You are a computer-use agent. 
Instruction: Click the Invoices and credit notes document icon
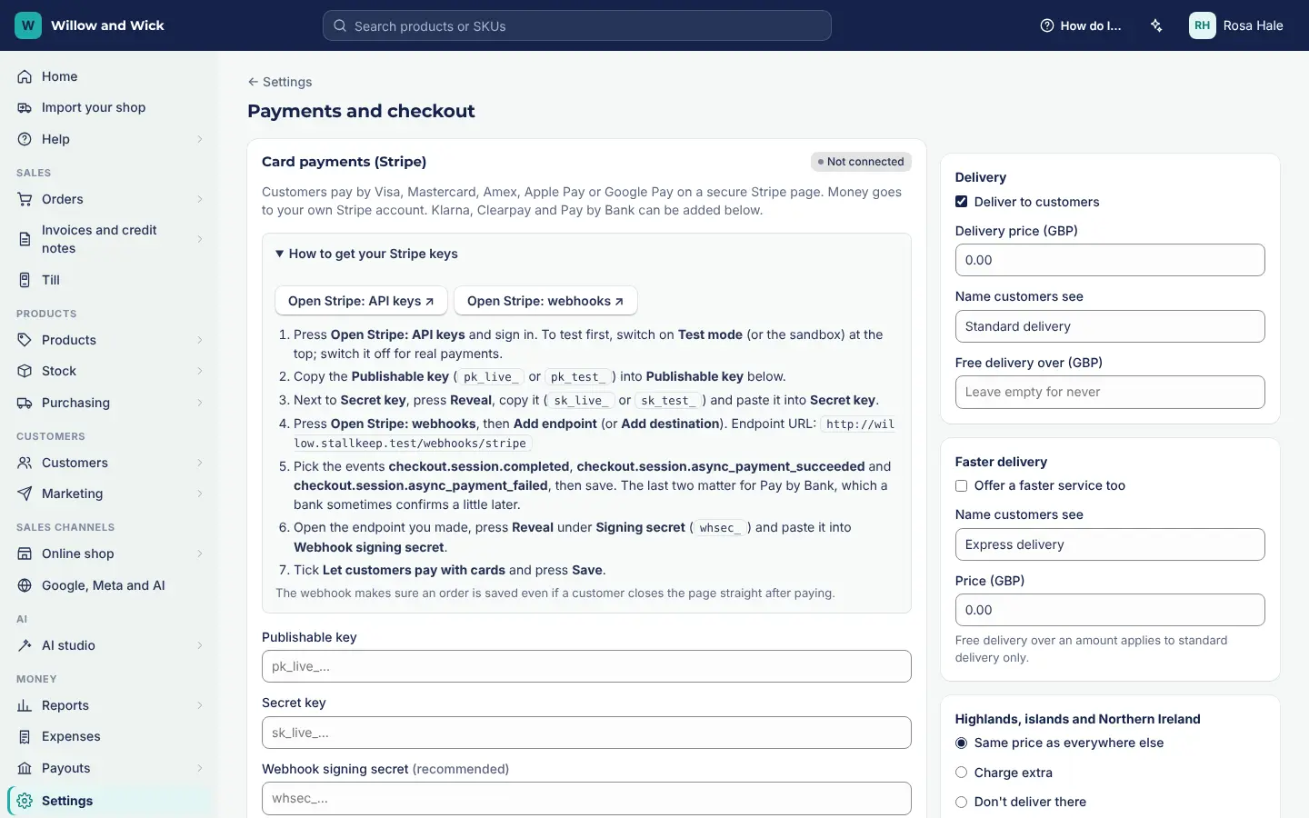click(x=25, y=239)
